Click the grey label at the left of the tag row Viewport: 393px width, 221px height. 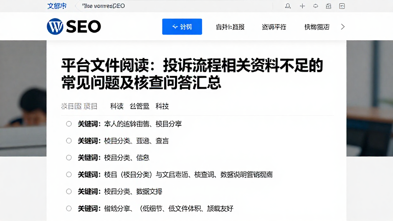pyautogui.click(x=79, y=106)
